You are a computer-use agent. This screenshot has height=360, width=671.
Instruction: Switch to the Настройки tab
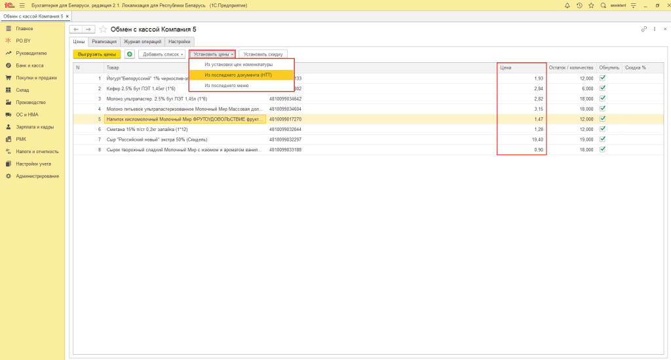180,42
